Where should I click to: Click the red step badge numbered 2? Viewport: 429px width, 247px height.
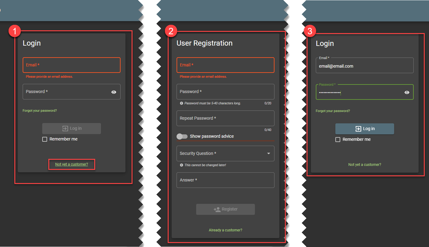click(x=171, y=31)
